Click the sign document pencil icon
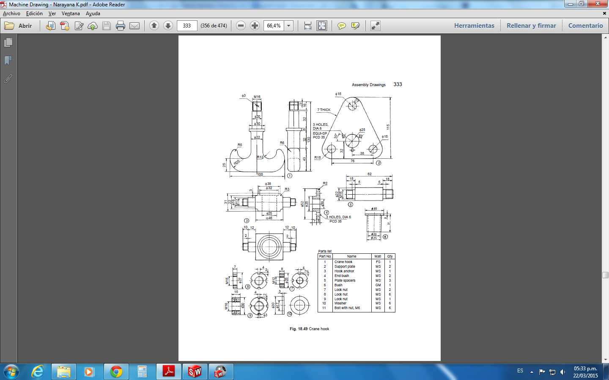This screenshot has width=609, height=380. (x=79, y=26)
